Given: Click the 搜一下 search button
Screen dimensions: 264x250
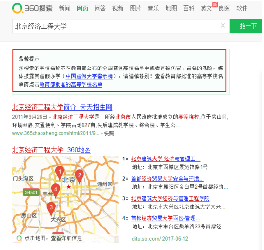Looking at the screenshot, I should 245,26.
